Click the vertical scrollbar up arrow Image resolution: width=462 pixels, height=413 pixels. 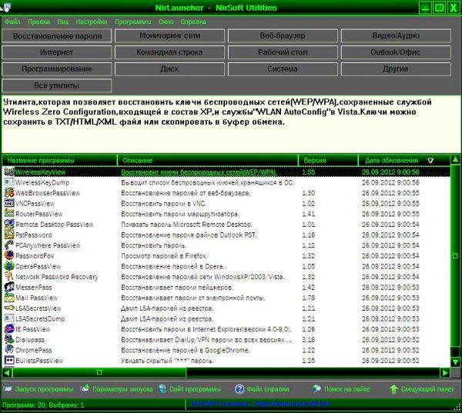tap(456, 159)
